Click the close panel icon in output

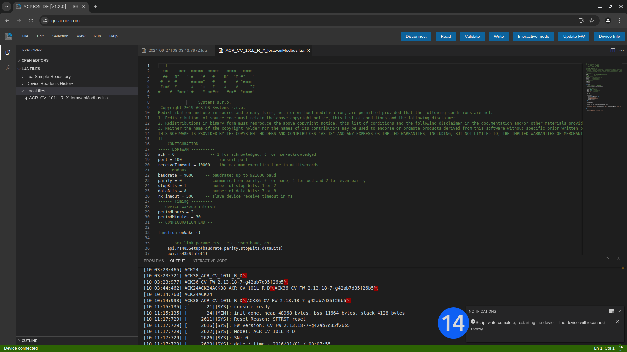click(619, 258)
